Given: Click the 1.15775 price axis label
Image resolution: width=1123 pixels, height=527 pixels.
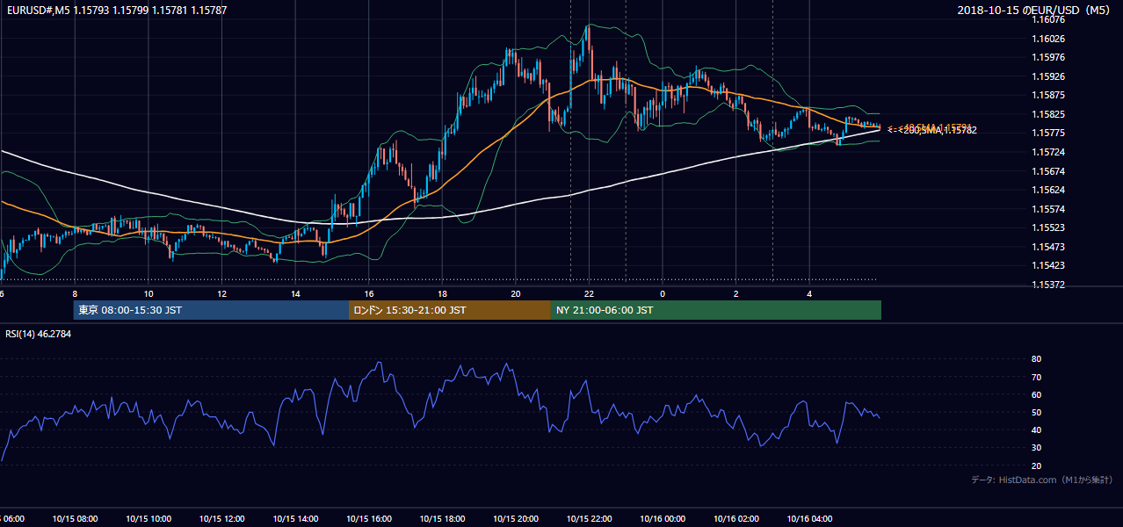Looking at the screenshot, I should pos(1049,134).
